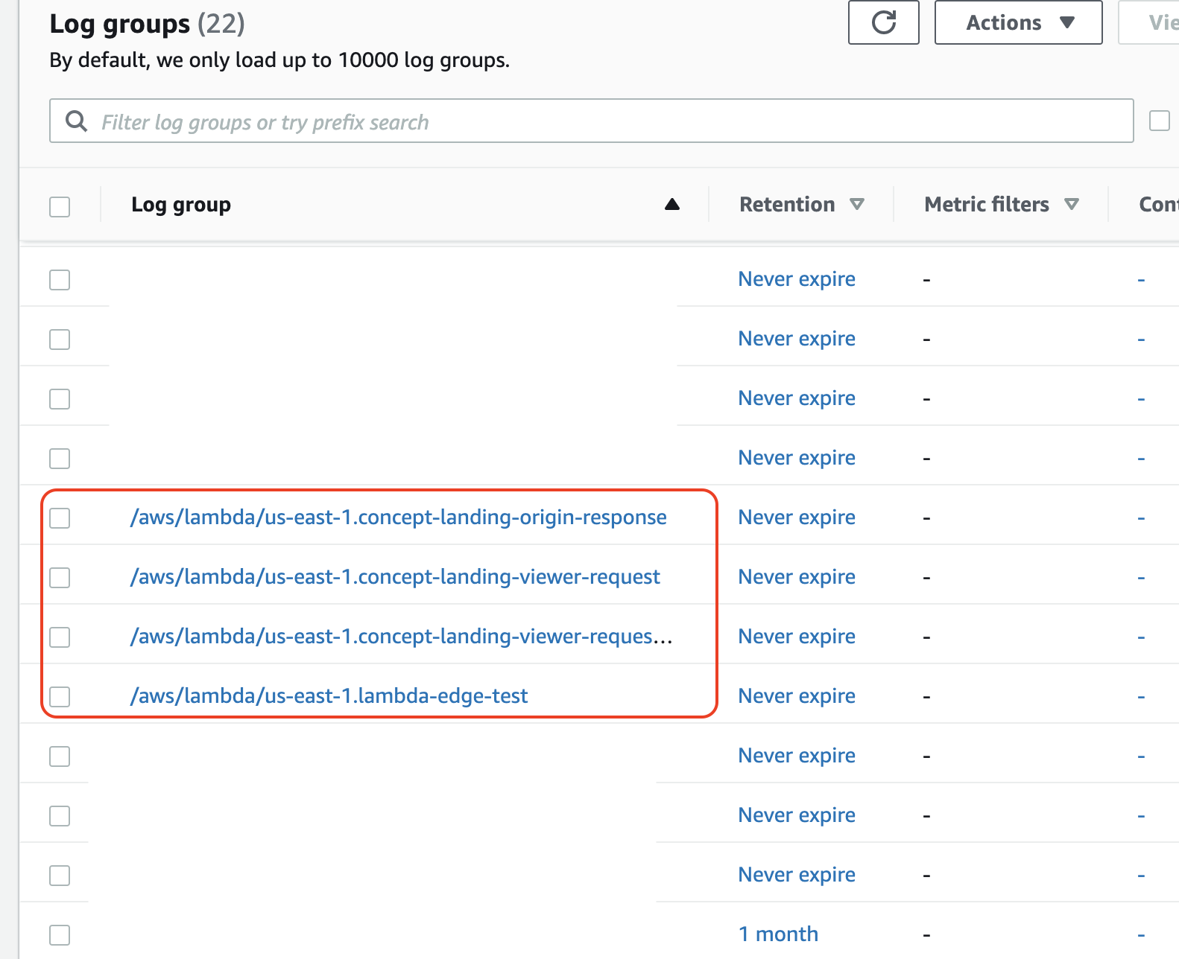Screen dimensions: 1179x959
Task: Open the truncated concept-landing-viewer-reques… log group link
Action: (401, 636)
